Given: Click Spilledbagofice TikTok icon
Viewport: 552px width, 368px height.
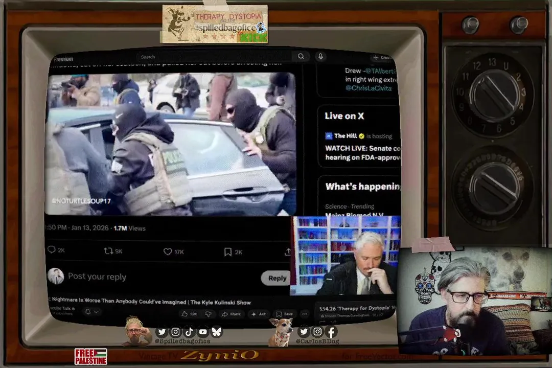Looking at the screenshot, I should [x=189, y=332].
